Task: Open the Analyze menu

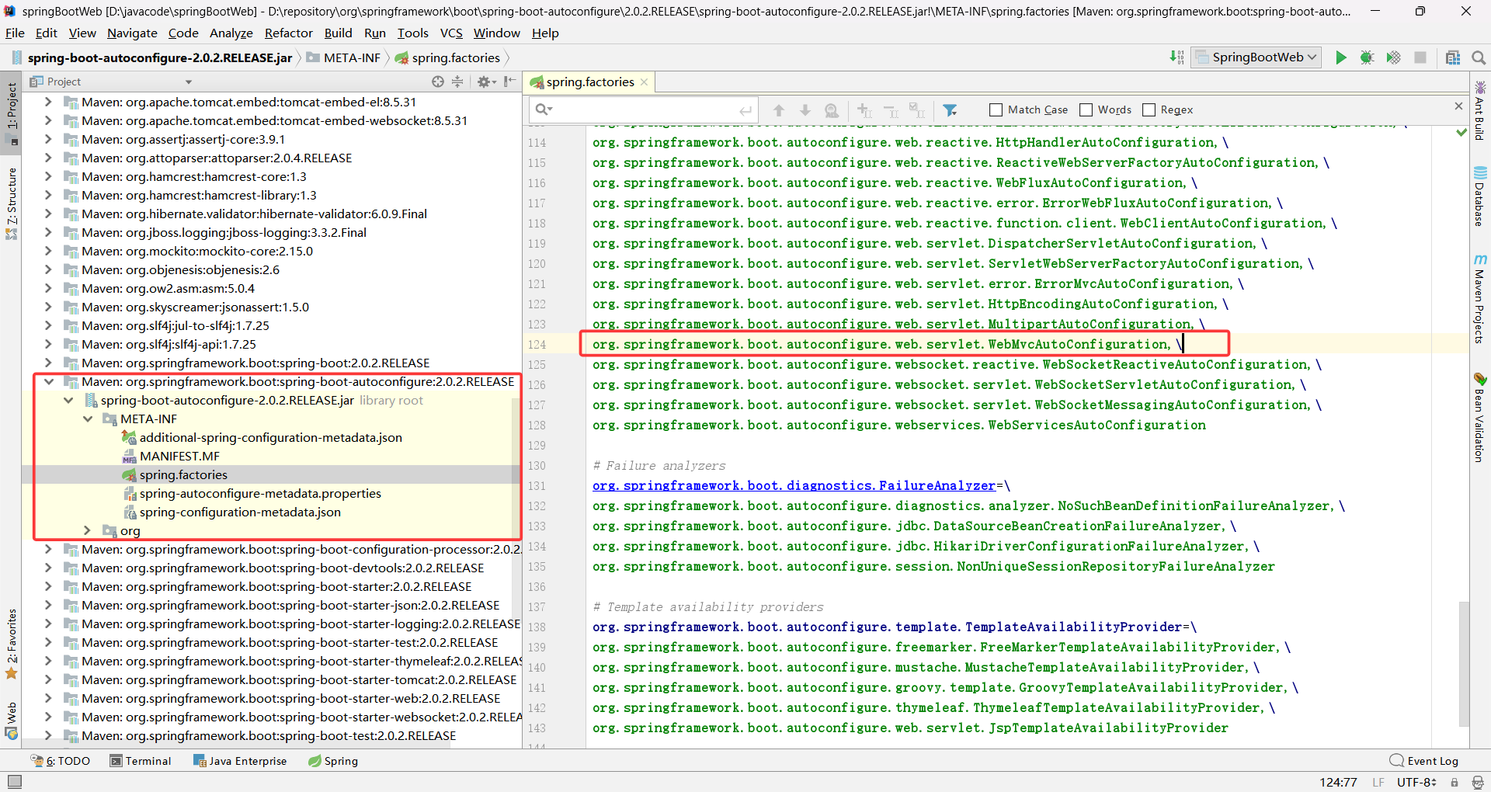Action: [x=231, y=33]
